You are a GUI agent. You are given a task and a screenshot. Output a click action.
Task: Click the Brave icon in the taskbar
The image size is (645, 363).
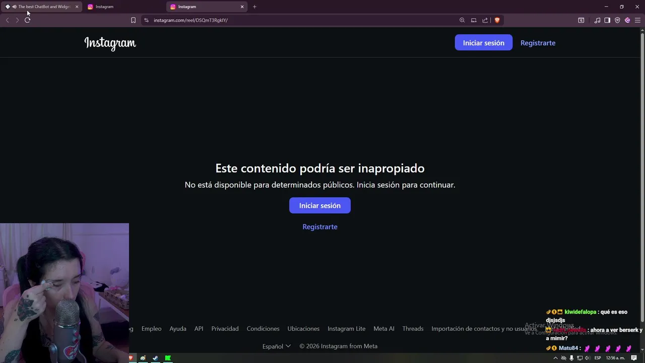coord(131,358)
